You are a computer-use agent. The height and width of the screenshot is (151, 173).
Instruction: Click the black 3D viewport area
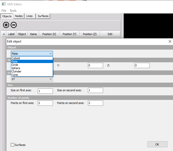(x=148, y=26)
